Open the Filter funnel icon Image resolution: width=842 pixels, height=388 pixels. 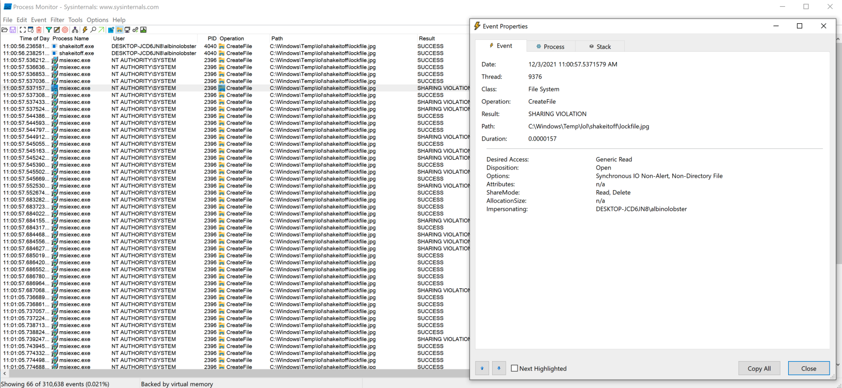[x=49, y=29]
